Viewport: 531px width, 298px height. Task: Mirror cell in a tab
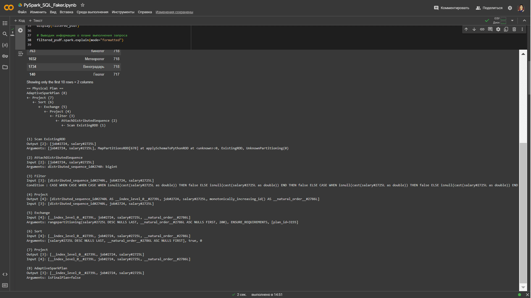pyautogui.click(x=506, y=29)
